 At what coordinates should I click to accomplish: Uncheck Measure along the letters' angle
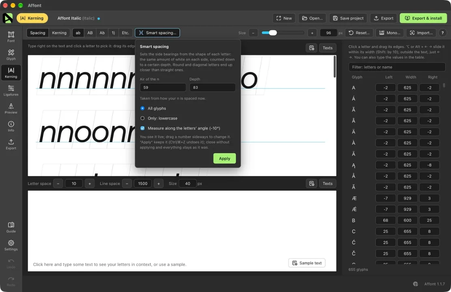coord(142,128)
